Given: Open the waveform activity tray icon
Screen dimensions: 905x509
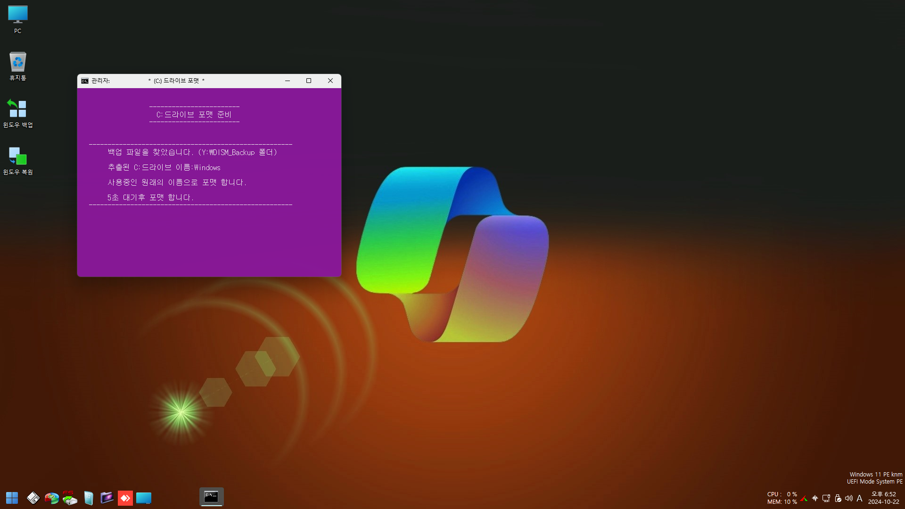Looking at the screenshot, I should tap(815, 498).
